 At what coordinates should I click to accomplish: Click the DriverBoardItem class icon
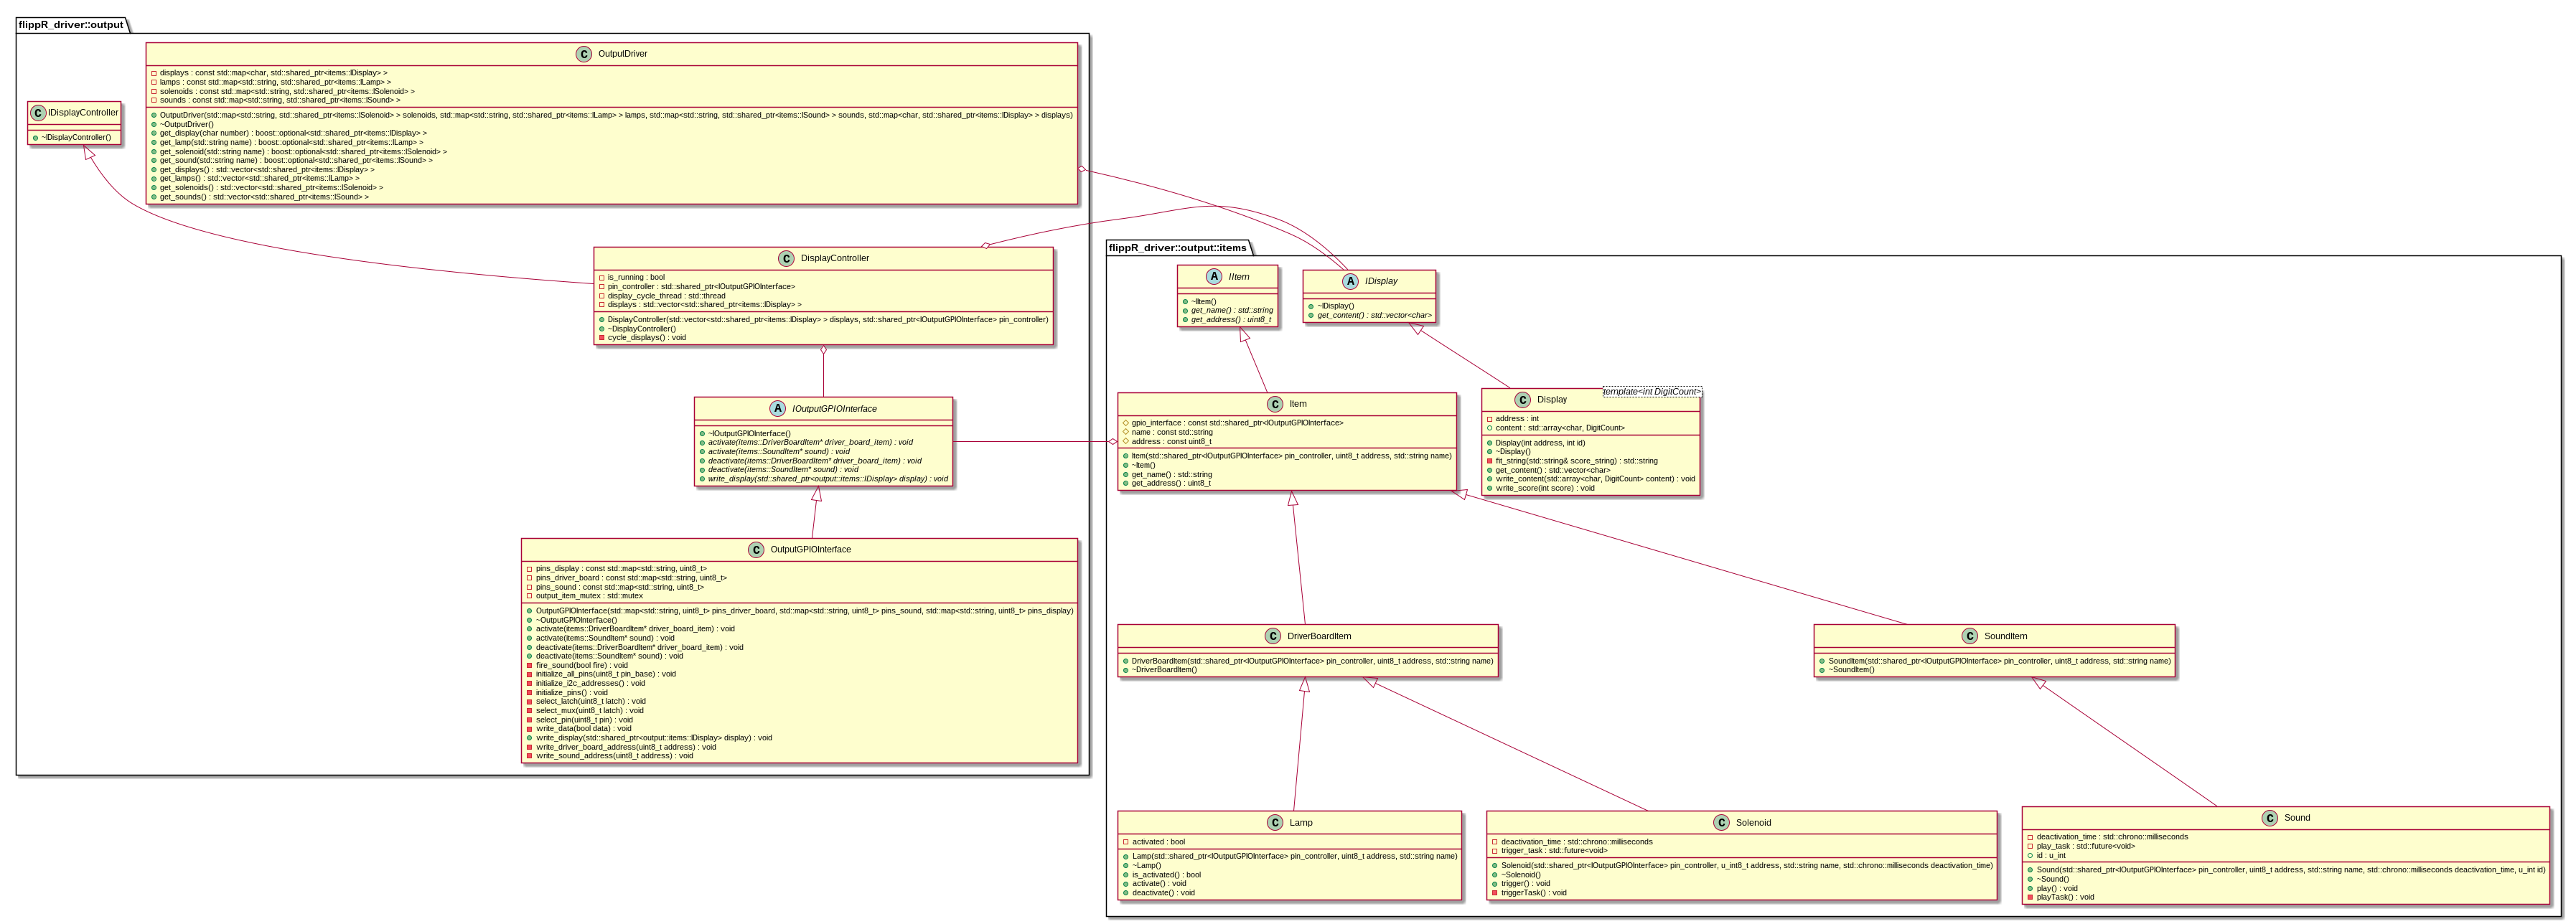point(1272,637)
